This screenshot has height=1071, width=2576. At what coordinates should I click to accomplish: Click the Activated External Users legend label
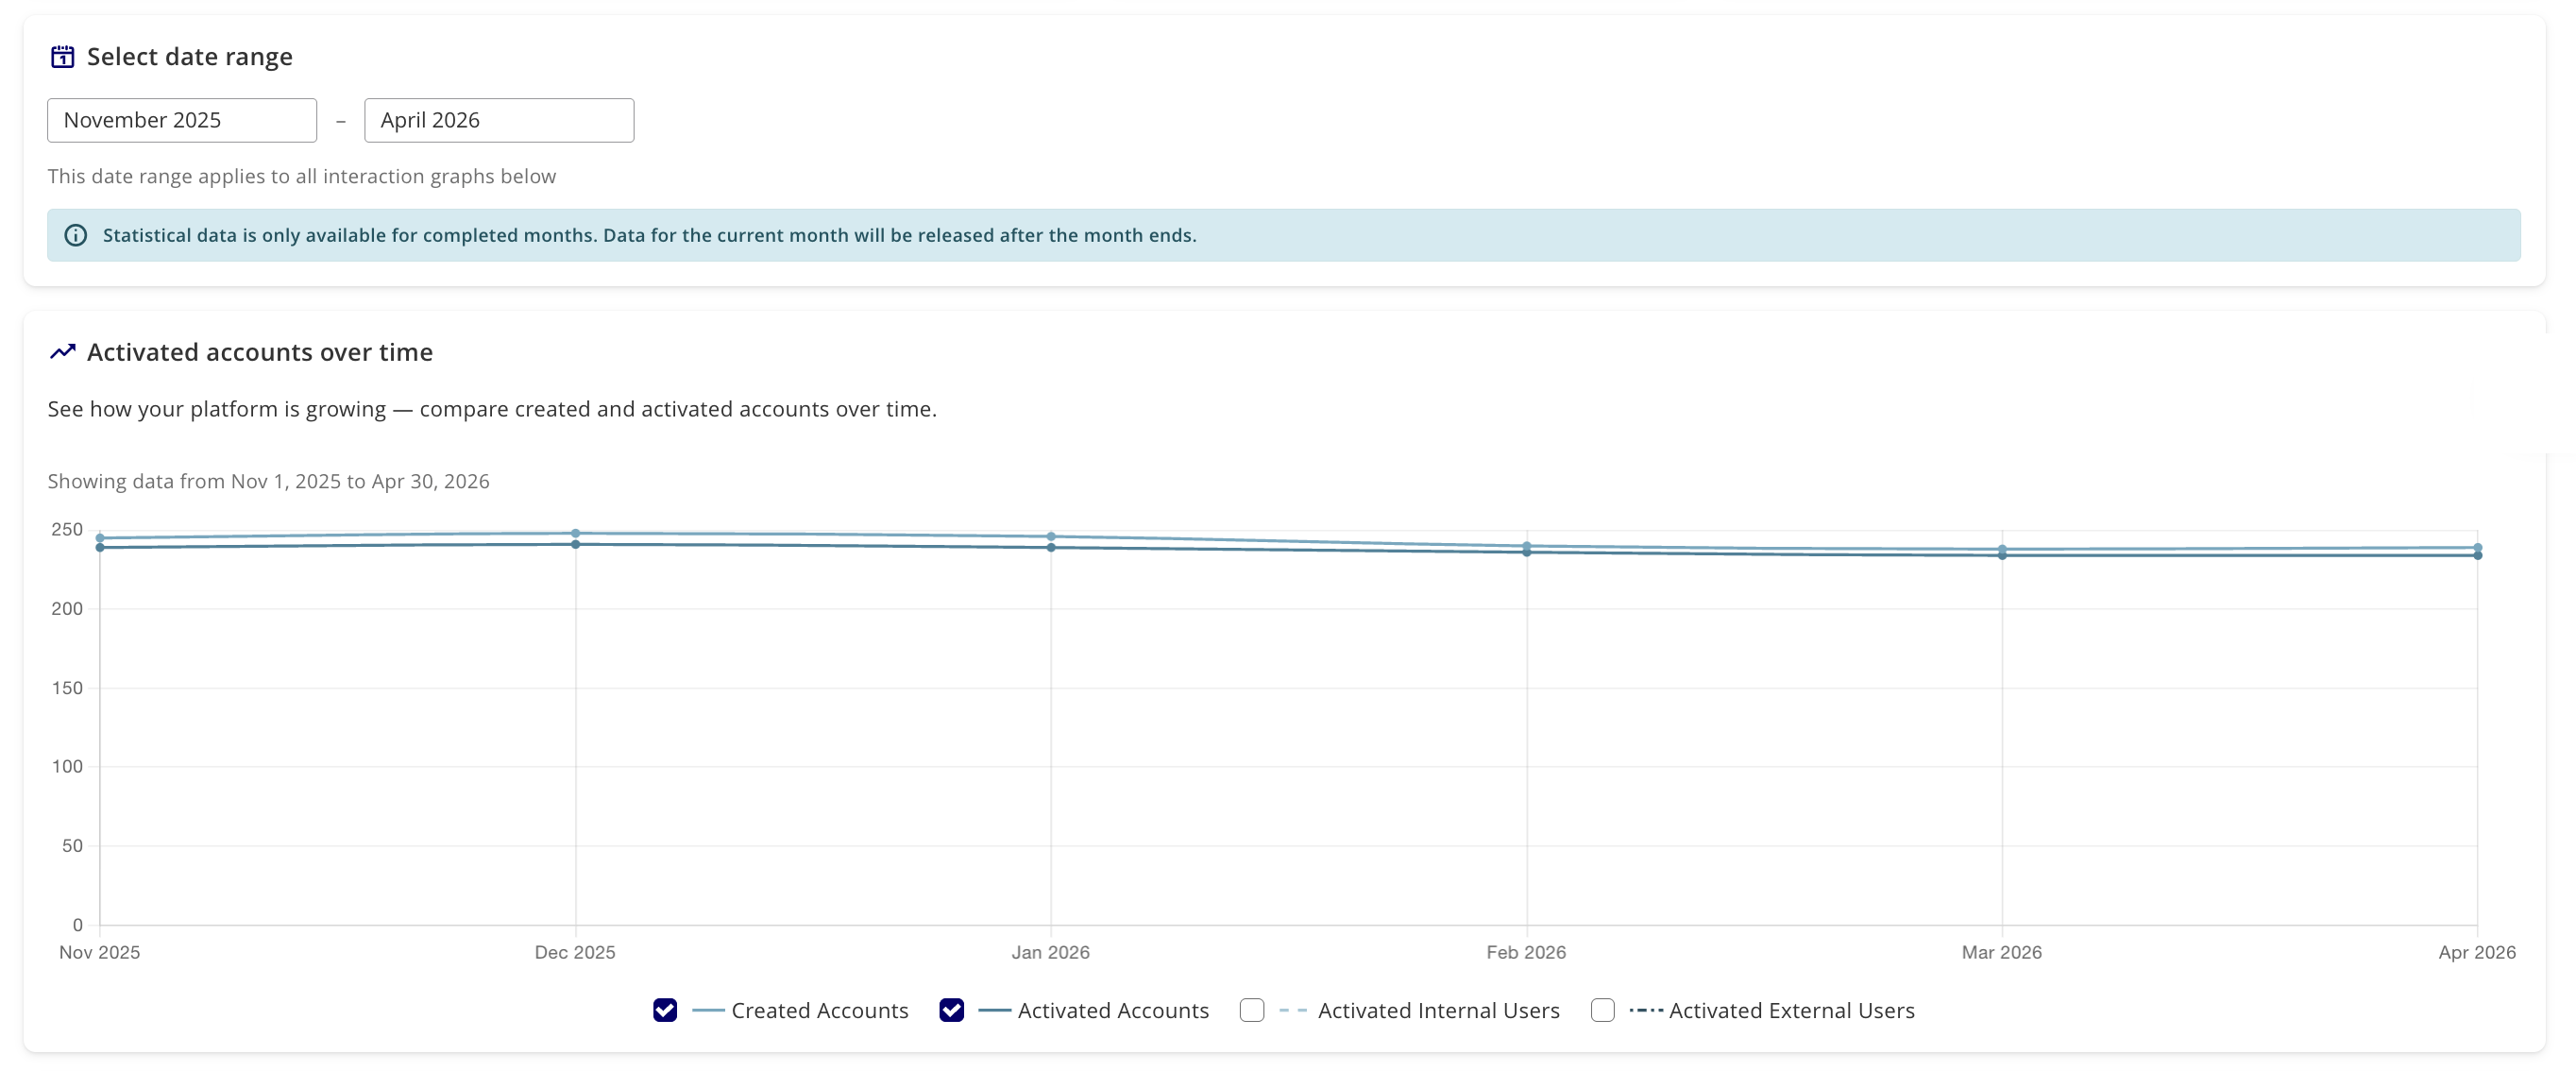(x=1792, y=1011)
